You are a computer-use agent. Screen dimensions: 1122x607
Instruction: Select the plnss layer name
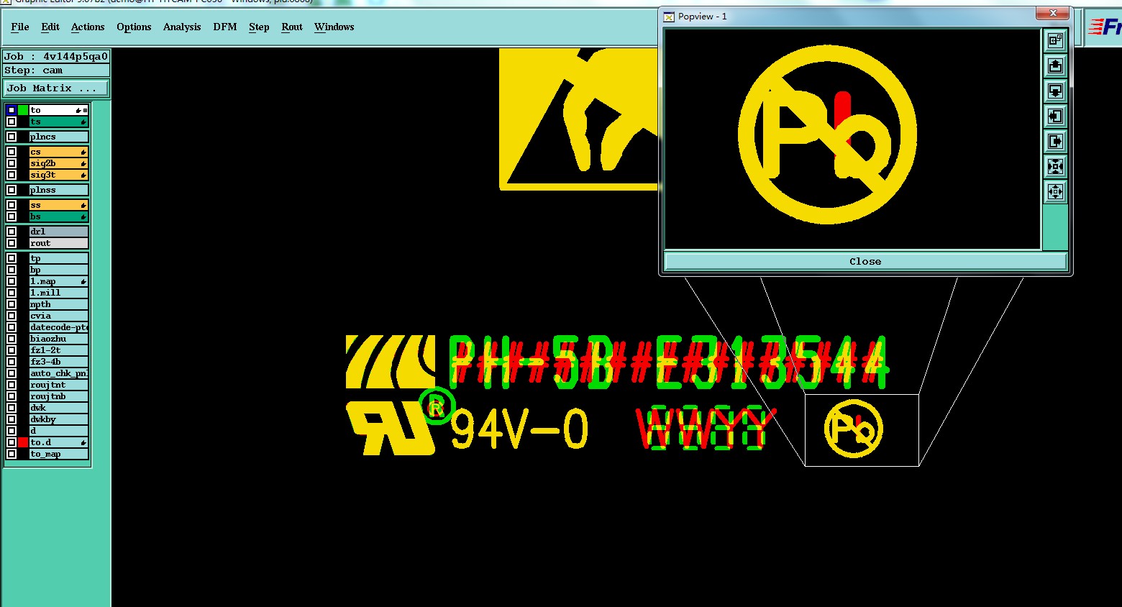[x=58, y=190]
